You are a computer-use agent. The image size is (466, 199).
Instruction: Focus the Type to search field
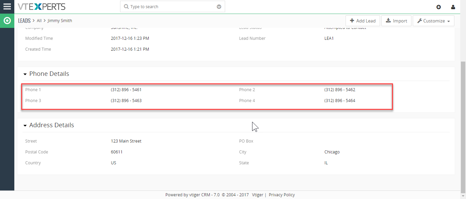[x=172, y=7]
